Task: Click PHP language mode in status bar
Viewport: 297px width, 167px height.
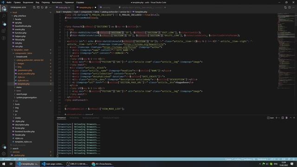Action: tap(284, 159)
